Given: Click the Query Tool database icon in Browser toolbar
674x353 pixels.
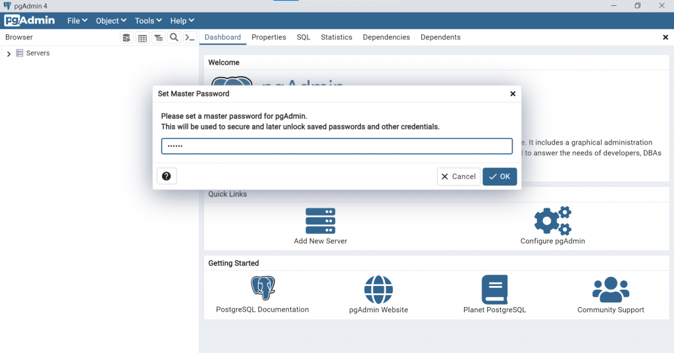Looking at the screenshot, I should (x=126, y=37).
